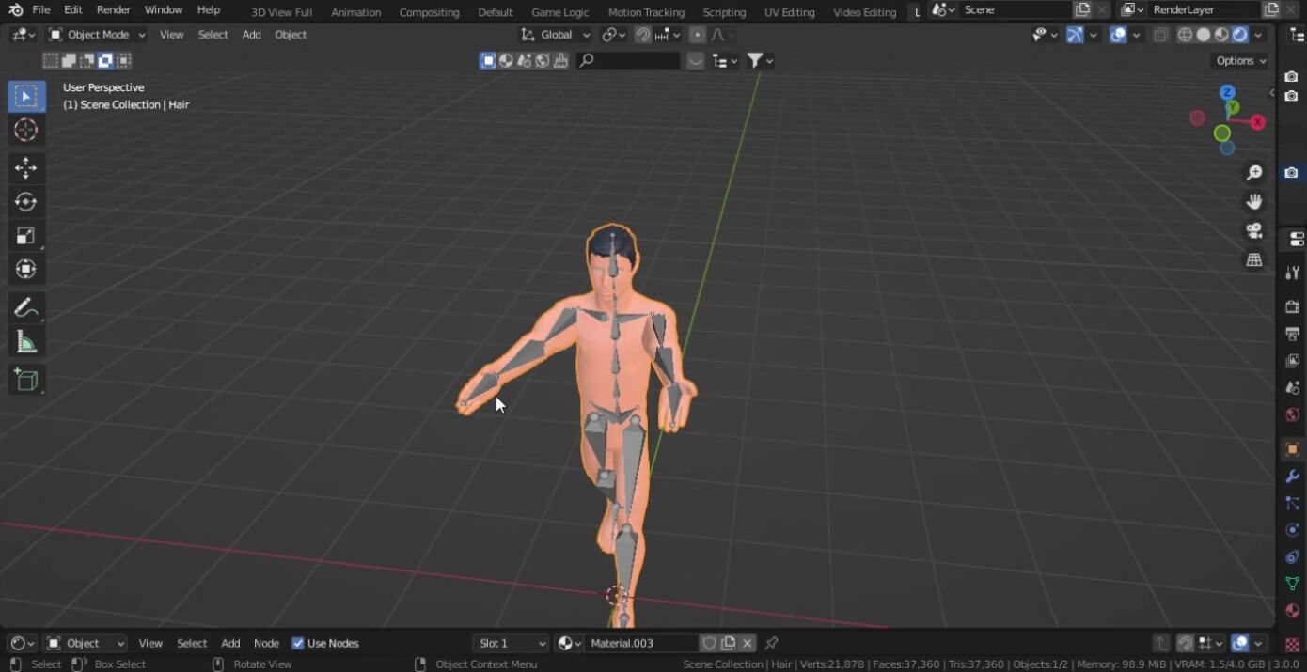Open the Render menu

(113, 9)
